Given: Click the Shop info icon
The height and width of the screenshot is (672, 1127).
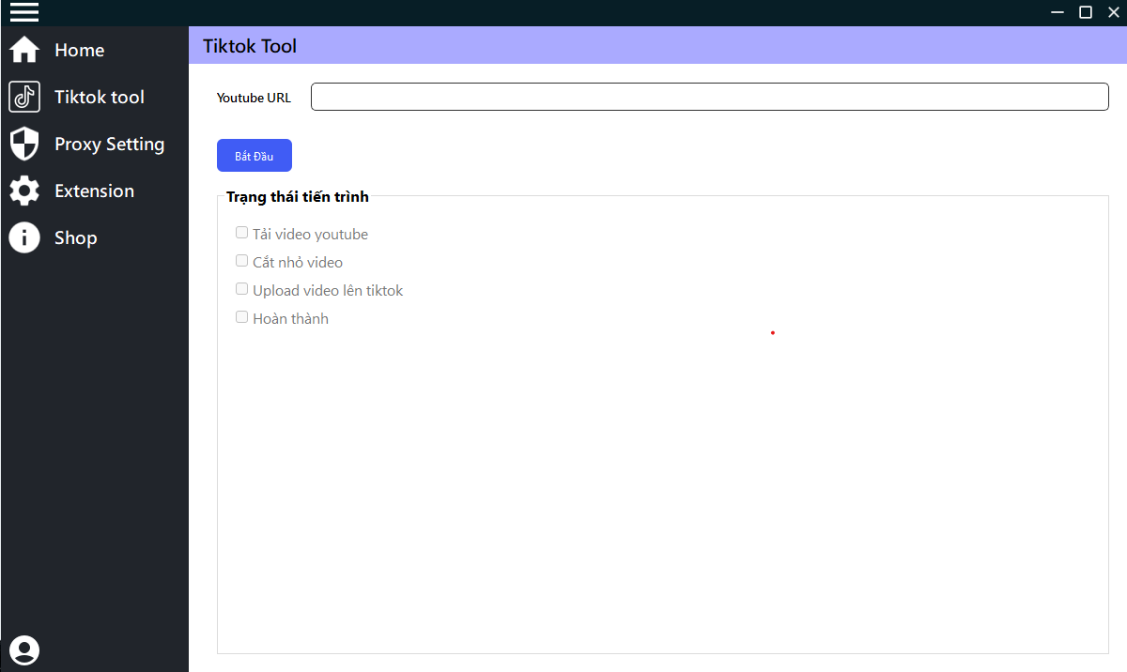Looking at the screenshot, I should pos(24,237).
